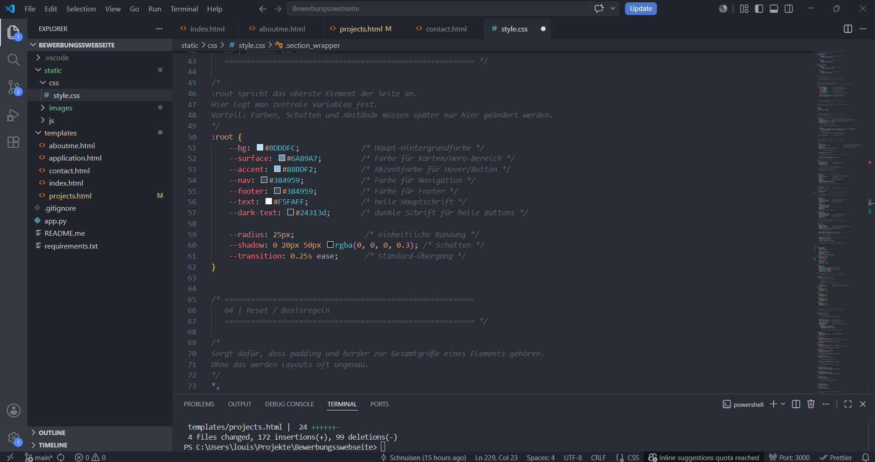This screenshot has height=462, width=875.
Task: Kill the terminal with trash icon
Action: pos(811,404)
